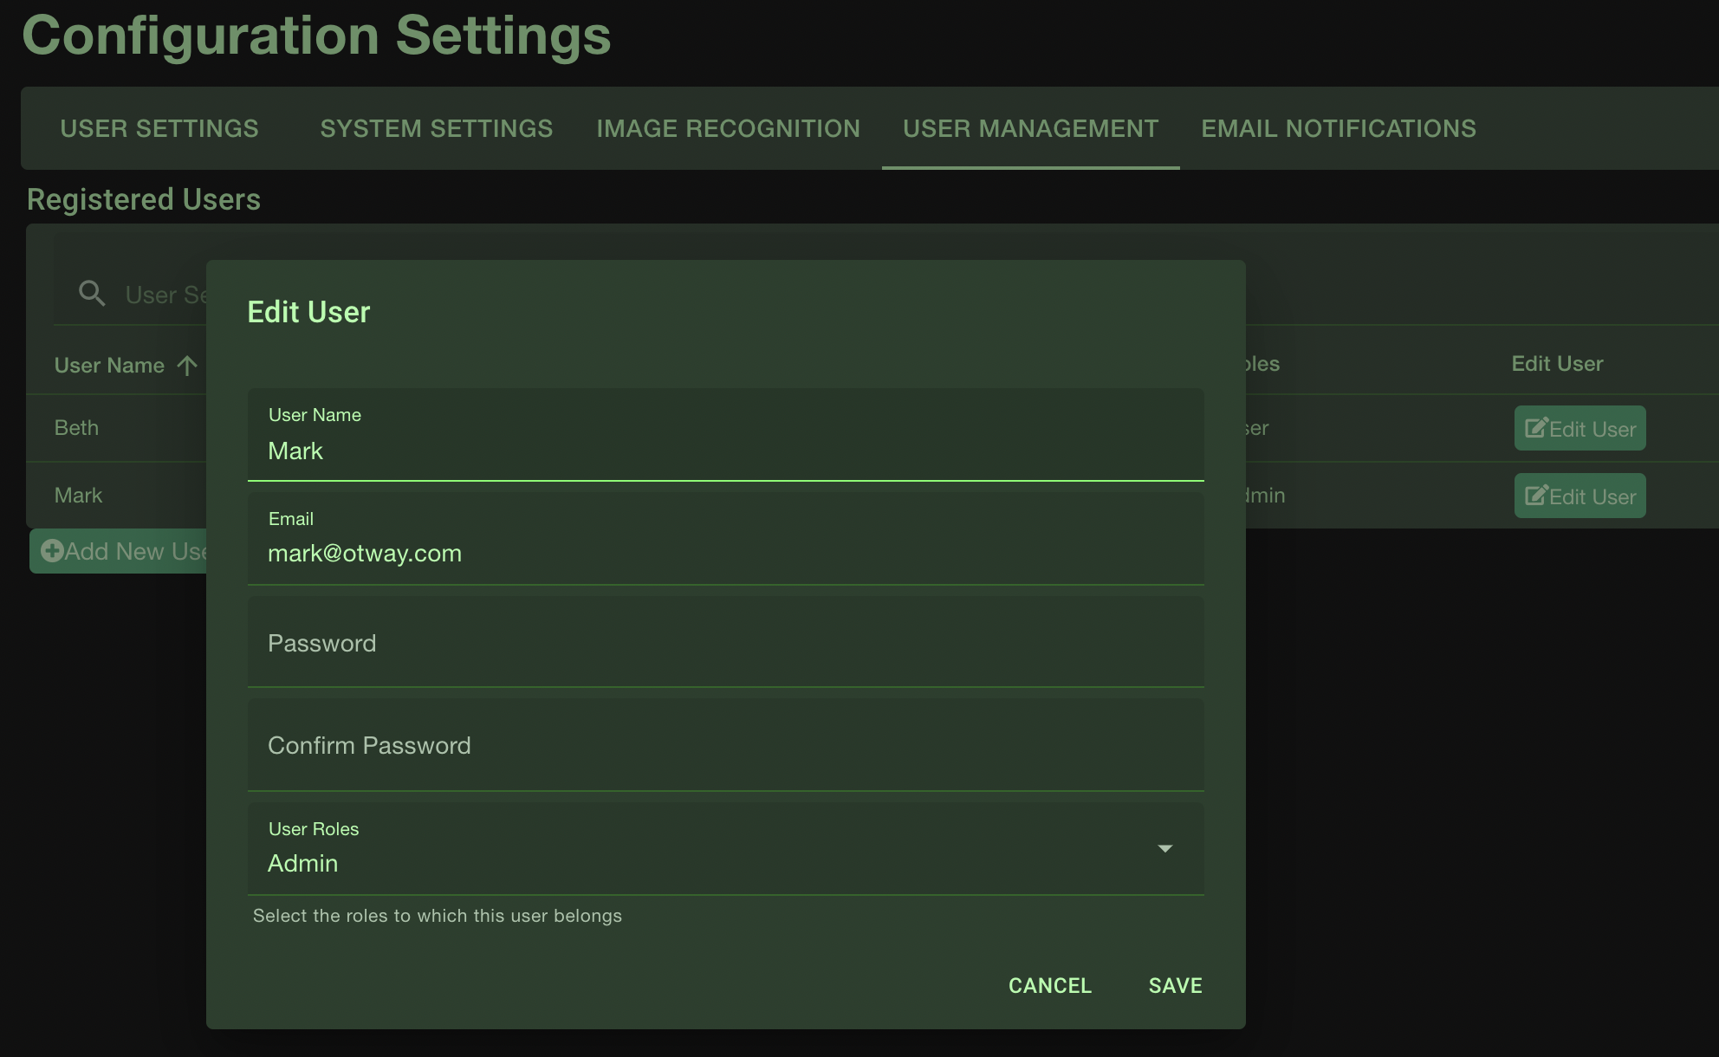
Task: Select the Admin value in User Roles
Action: 302,863
